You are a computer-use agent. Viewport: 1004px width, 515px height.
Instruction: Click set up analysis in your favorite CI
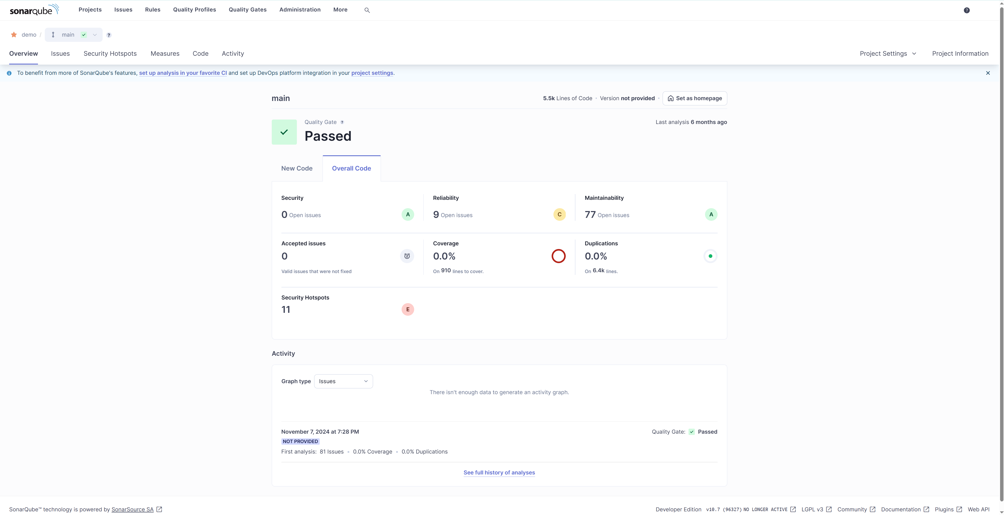(183, 73)
